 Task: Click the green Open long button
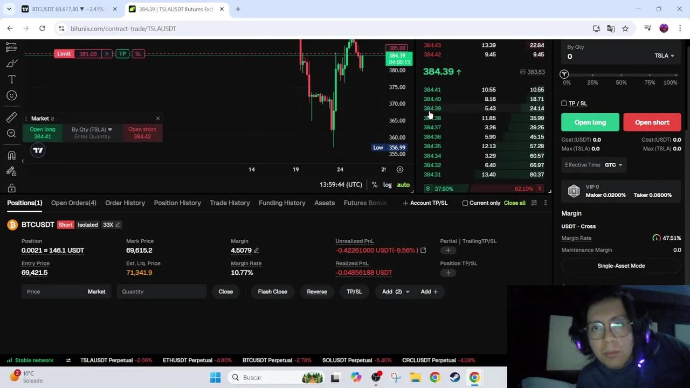pyautogui.click(x=590, y=122)
